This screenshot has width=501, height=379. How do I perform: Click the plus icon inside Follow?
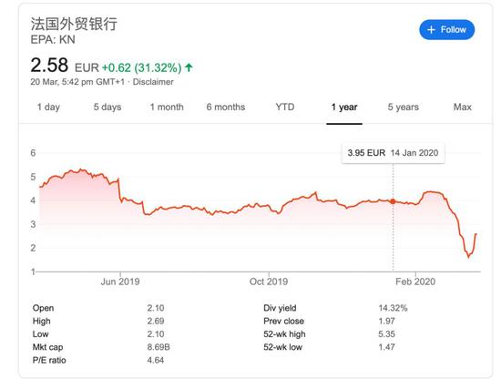click(x=431, y=30)
